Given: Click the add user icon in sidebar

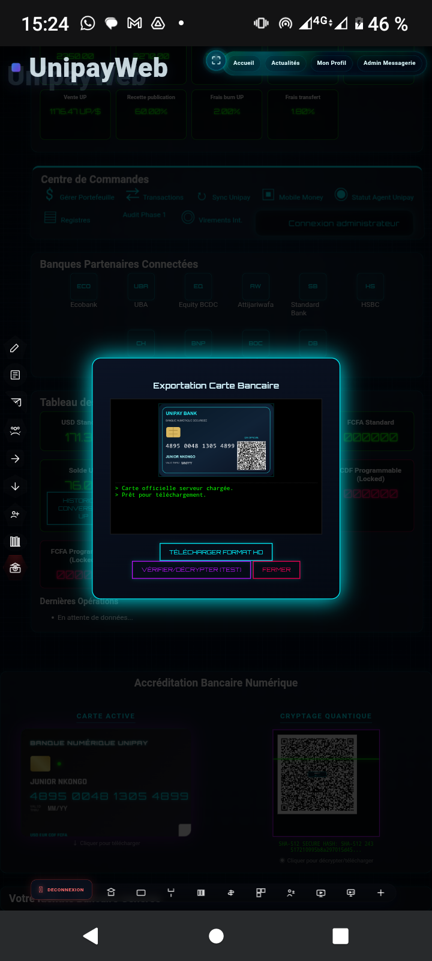Looking at the screenshot, I should pyautogui.click(x=15, y=514).
